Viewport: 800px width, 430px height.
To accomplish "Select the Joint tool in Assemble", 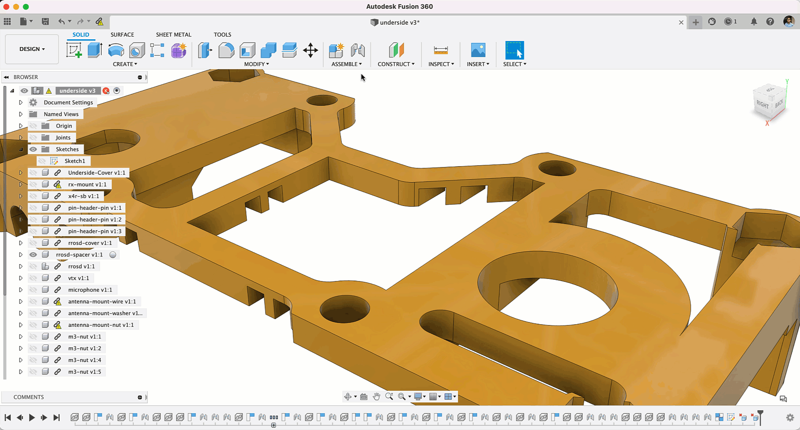I will click(x=358, y=50).
